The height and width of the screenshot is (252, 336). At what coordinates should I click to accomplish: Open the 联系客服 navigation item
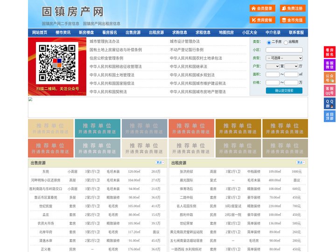pos(296,33)
